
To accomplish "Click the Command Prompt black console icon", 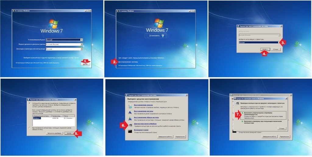I will [130, 131].
